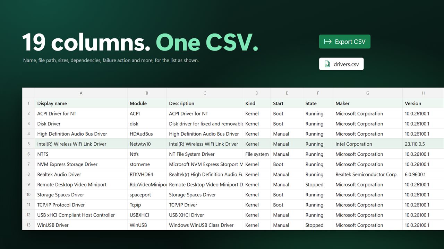
Task: Open the drivers.csv file chip
Action: pos(341,64)
